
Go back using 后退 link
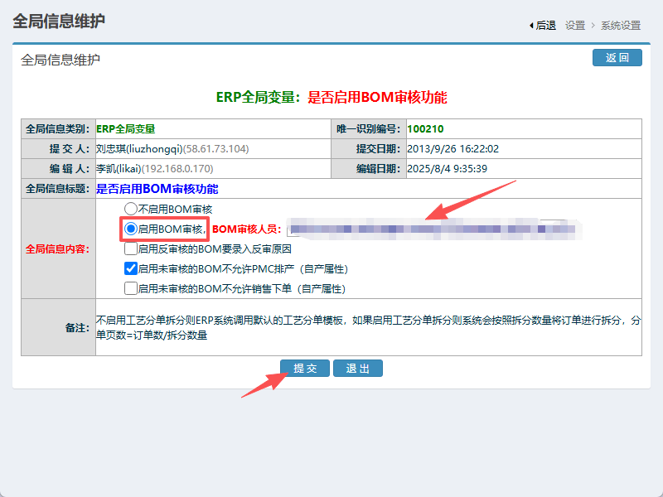(545, 26)
